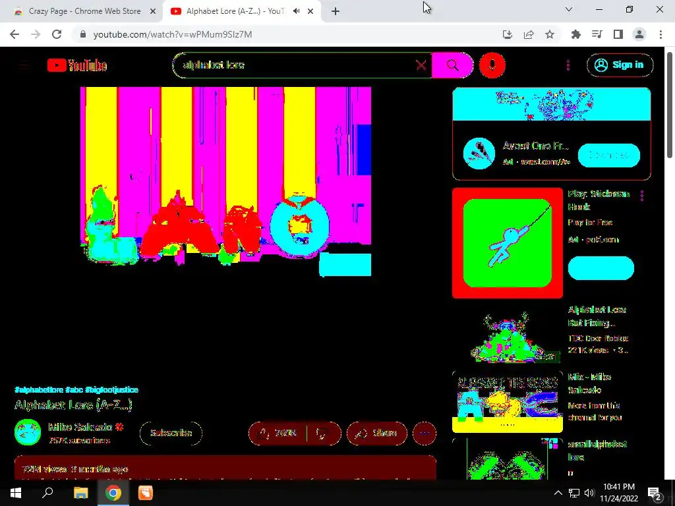Click the hashtag #alphabetlore

click(x=39, y=390)
